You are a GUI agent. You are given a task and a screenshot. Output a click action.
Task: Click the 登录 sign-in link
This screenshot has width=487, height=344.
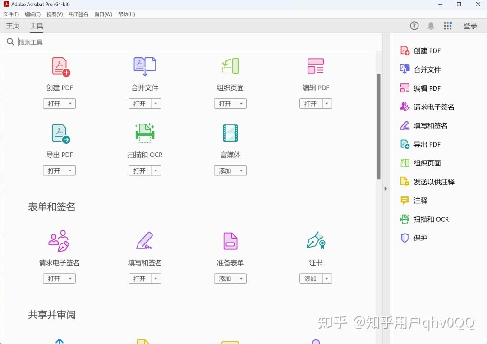pyautogui.click(x=470, y=26)
